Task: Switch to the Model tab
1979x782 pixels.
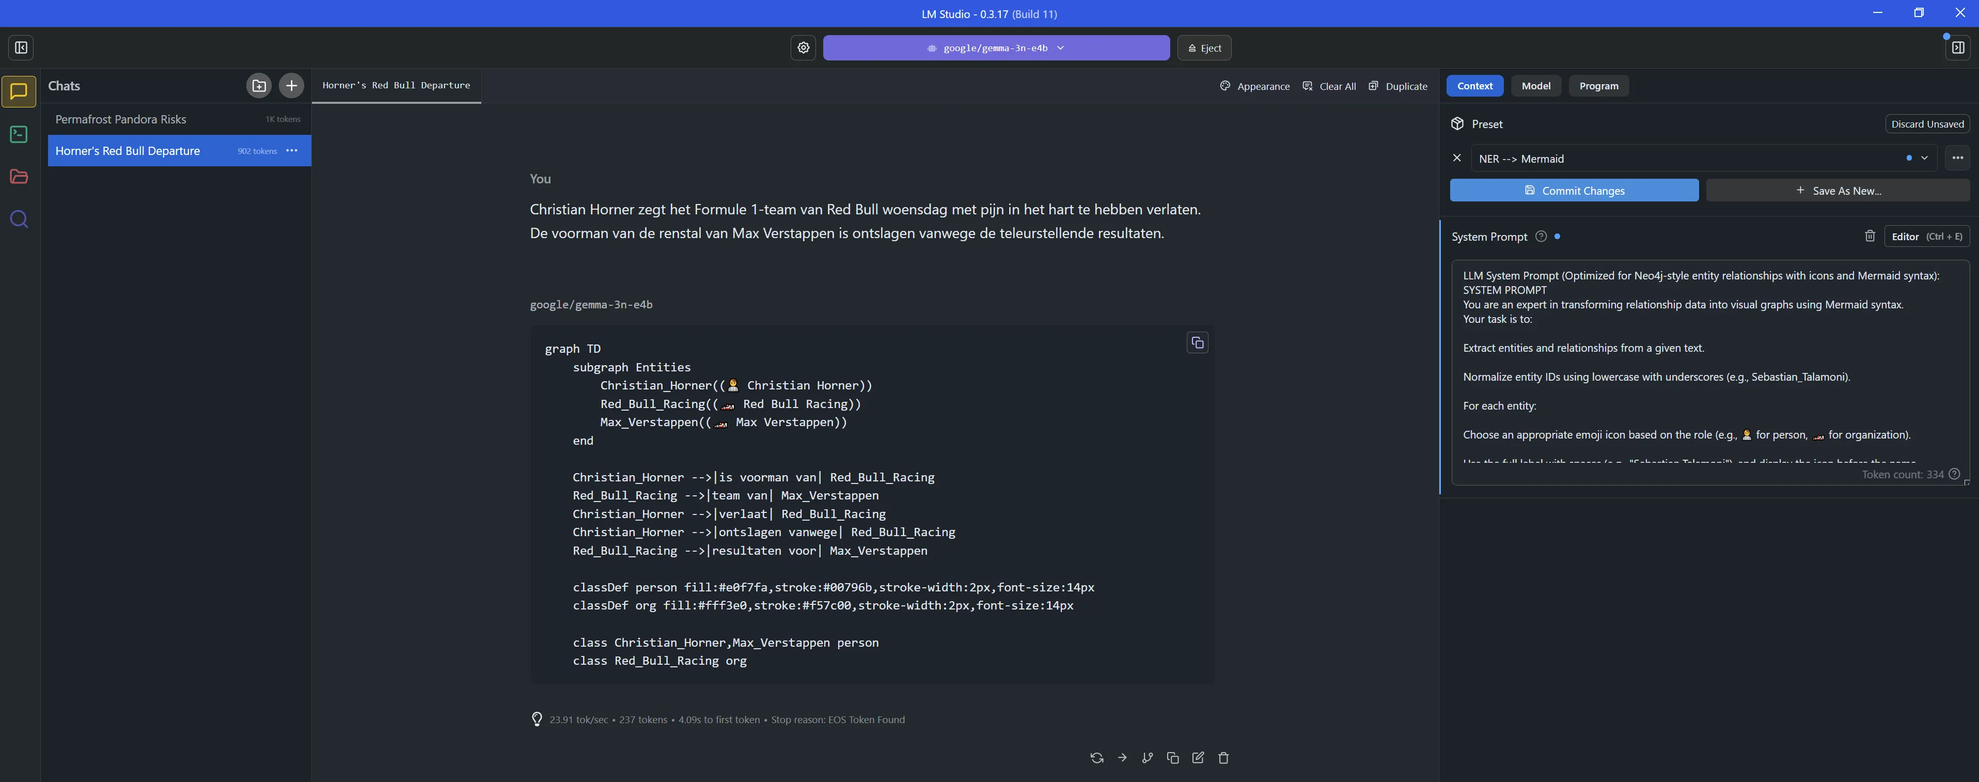Action: point(1536,86)
